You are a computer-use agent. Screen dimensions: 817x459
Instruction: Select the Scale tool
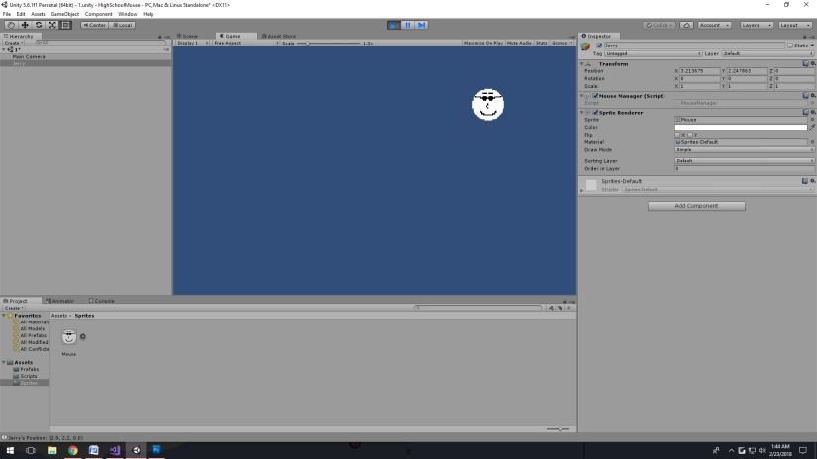51,25
